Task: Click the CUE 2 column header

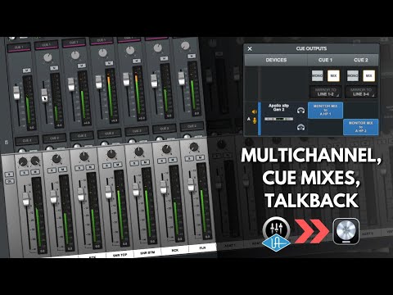Action: pyautogui.click(x=361, y=60)
